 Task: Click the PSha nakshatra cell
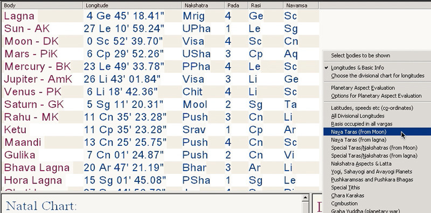click(x=197, y=180)
